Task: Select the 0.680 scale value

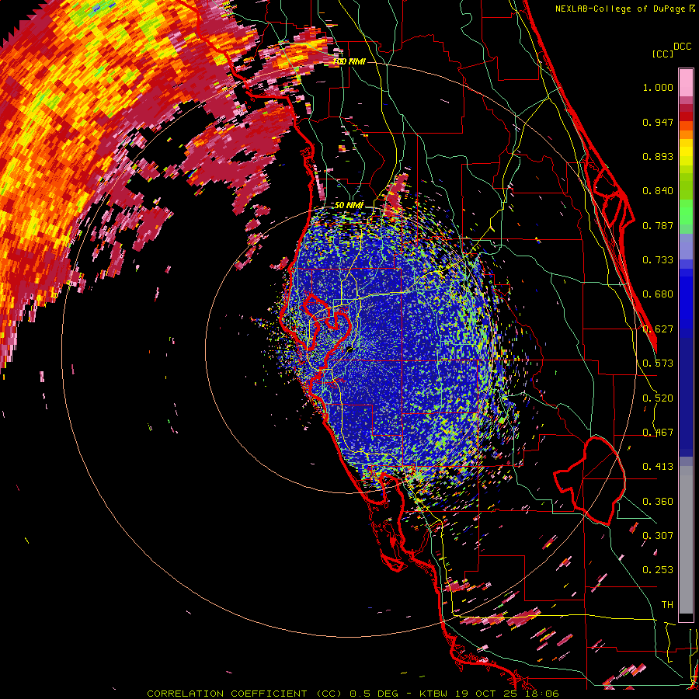Action: pos(658,294)
